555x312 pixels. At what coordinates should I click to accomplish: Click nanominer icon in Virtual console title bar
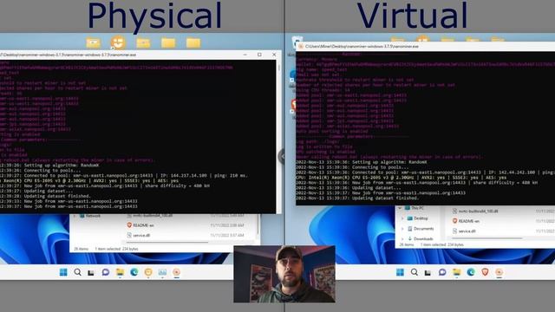301,46
